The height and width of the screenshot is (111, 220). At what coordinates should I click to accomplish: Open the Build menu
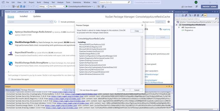click(39, 2)
